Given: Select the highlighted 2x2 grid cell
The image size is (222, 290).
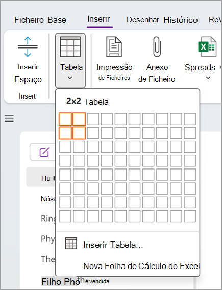Looking at the screenshot, I should coord(79,133).
